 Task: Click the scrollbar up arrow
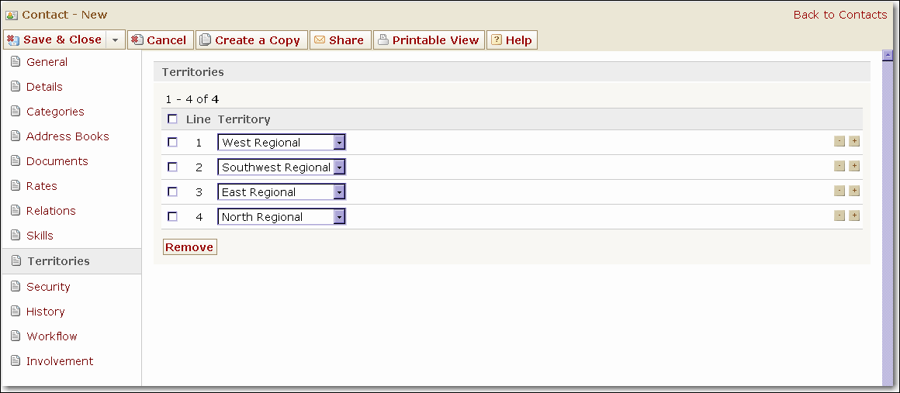[x=888, y=56]
